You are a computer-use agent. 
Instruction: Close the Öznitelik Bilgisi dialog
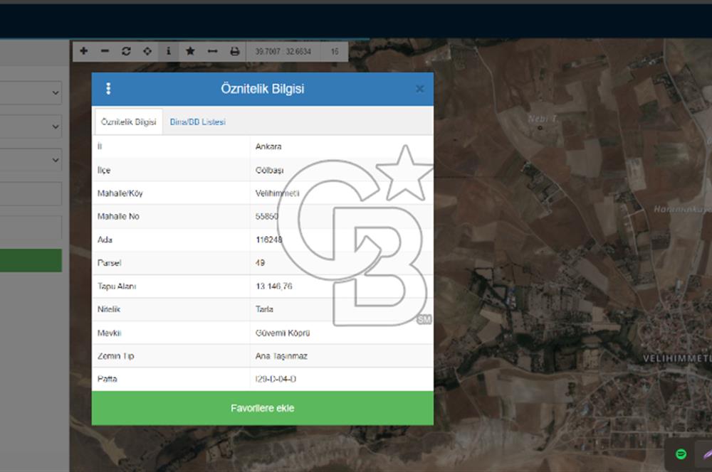click(419, 89)
